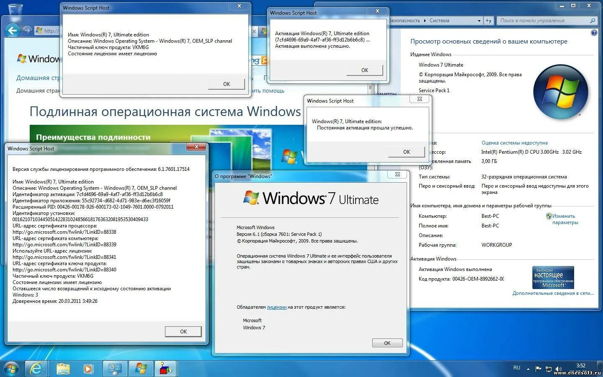Open the volume speaker tray icon
The height and width of the screenshot is (377, 603).
[558, 369]
